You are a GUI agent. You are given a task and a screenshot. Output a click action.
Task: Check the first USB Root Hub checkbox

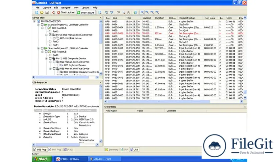(46, 28)
